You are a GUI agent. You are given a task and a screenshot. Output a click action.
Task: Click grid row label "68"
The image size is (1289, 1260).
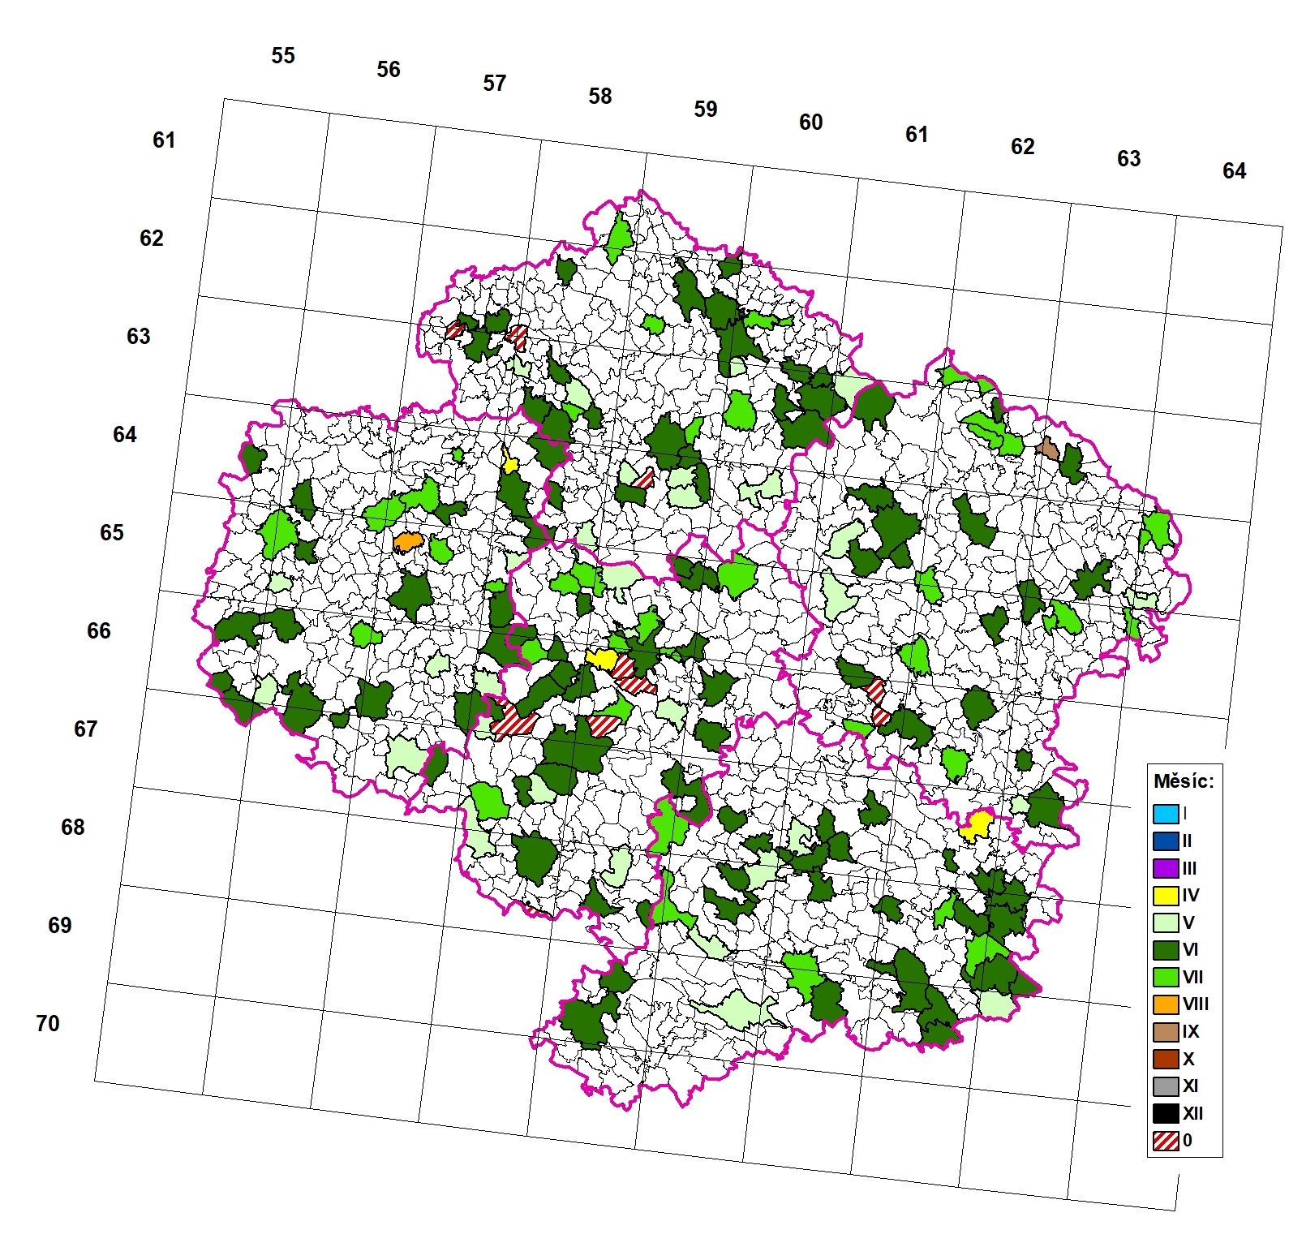coord(73,828)
